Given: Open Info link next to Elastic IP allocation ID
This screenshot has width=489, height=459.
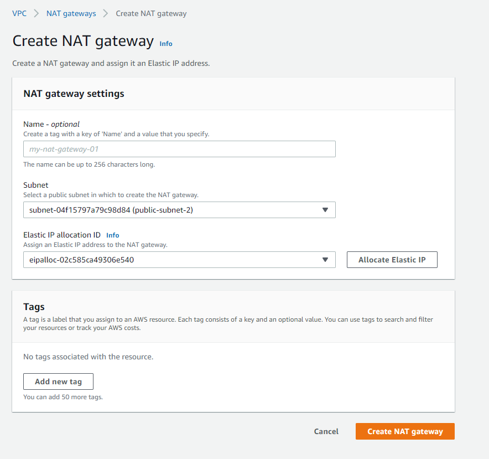Looking at the screenshot, I should click(113, 235).
